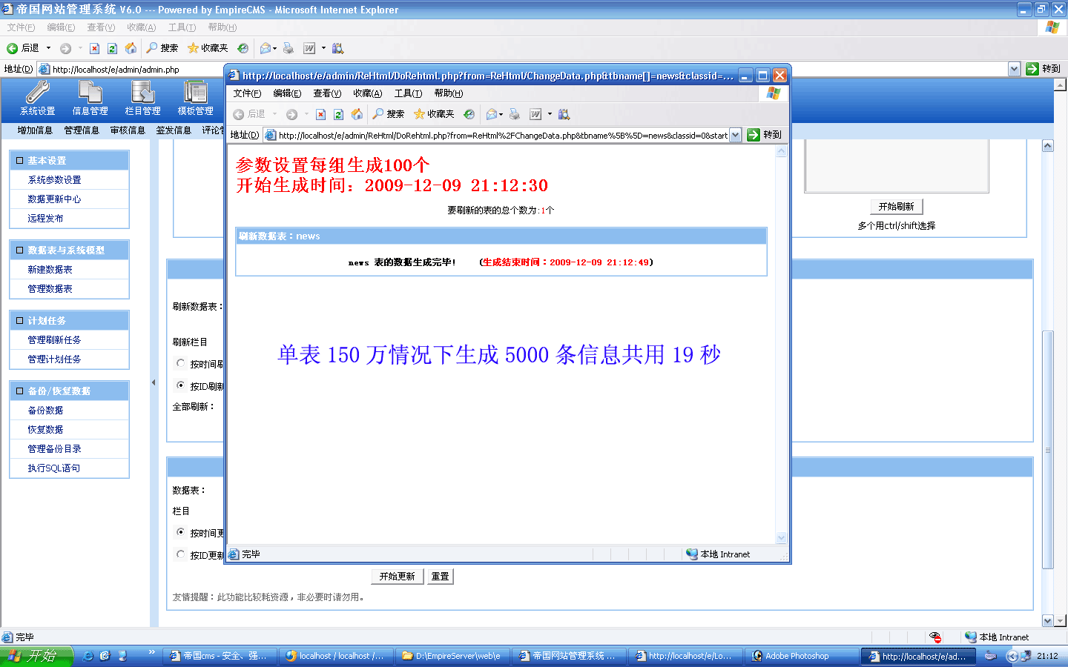The height and width of the screenshot is (667, 1068).
Task: Click the home icon in the popup toolbar
Action: click(357, 114)
